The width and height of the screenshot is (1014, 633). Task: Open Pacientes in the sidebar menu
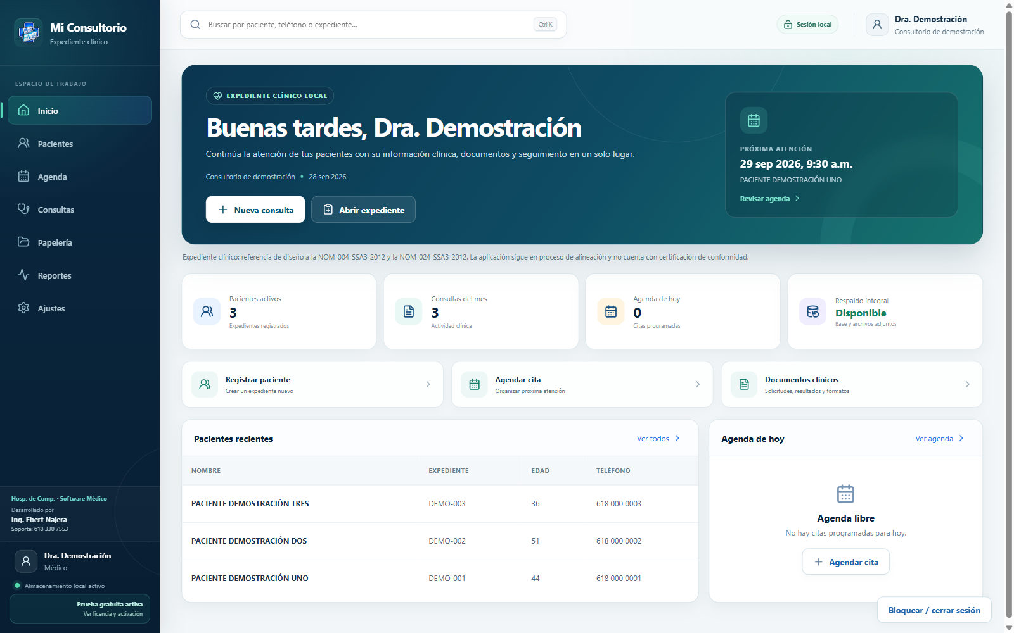point(80,144)
